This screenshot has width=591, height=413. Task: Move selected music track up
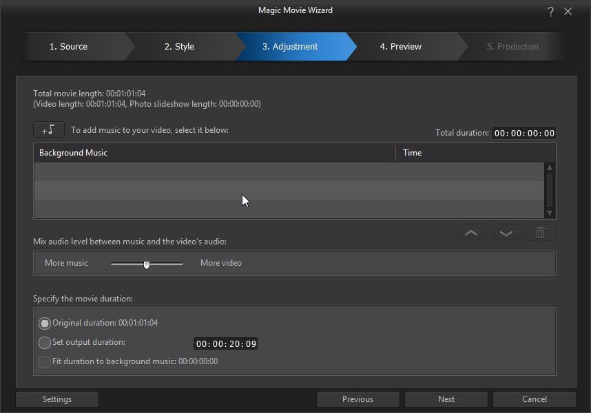pos(471,233)
